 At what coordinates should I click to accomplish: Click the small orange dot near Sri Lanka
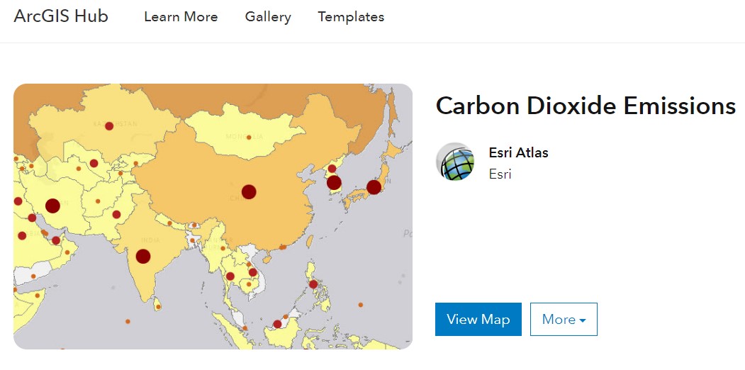click(159, 307)
